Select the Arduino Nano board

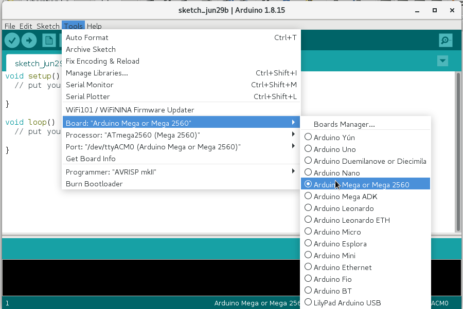coord(334,172)
